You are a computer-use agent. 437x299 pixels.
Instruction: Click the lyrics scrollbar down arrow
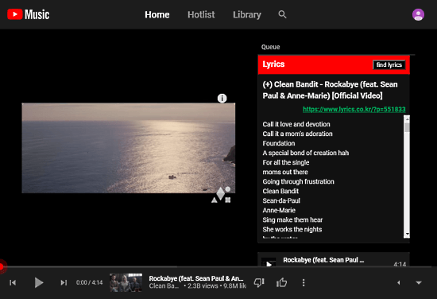[x=407, y=235]
